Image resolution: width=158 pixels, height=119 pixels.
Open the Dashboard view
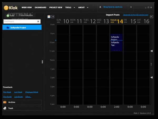click(x=40, y=8)
